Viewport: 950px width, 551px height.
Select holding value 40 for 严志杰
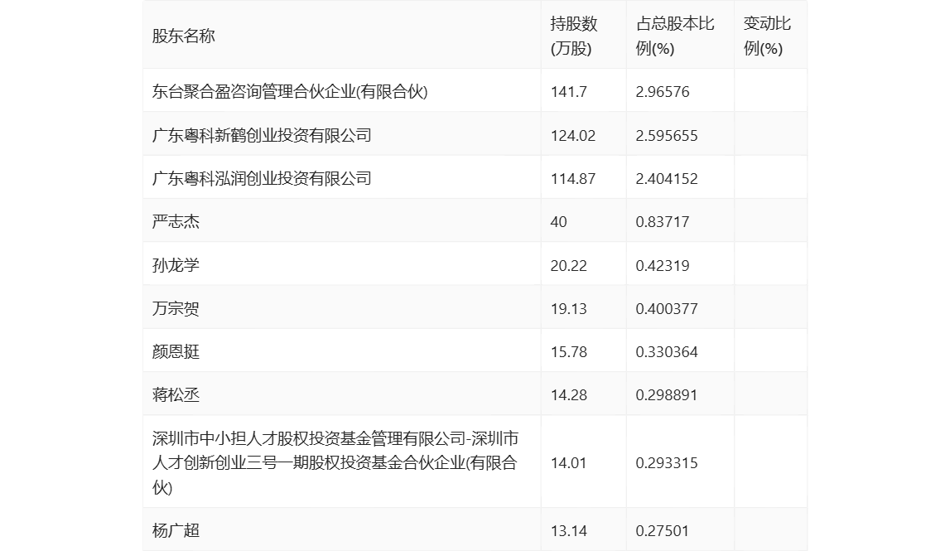tap(558, 222)
